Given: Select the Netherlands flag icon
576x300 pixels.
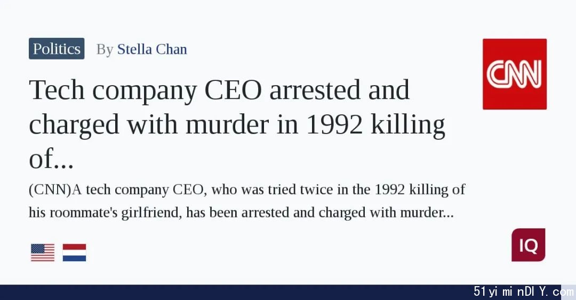Looking at the screenshot, I should 74,253.
